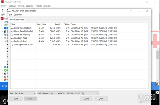Expand the Windows logo node in sidebar tree
The width and height of the screenshot is (160, 105).
point(2,28)
